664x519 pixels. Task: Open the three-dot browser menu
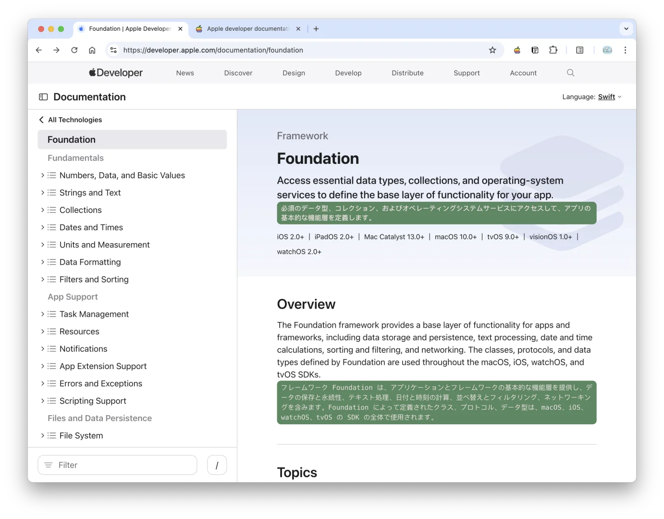point(625,50)
